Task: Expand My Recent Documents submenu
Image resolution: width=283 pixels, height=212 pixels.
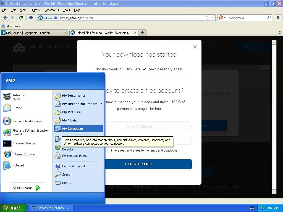Action: tap(78, 104)
